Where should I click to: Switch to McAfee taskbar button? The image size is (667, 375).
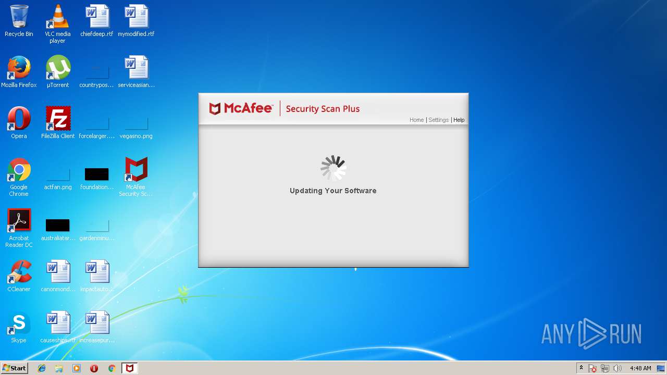click(x=129, y=368)
